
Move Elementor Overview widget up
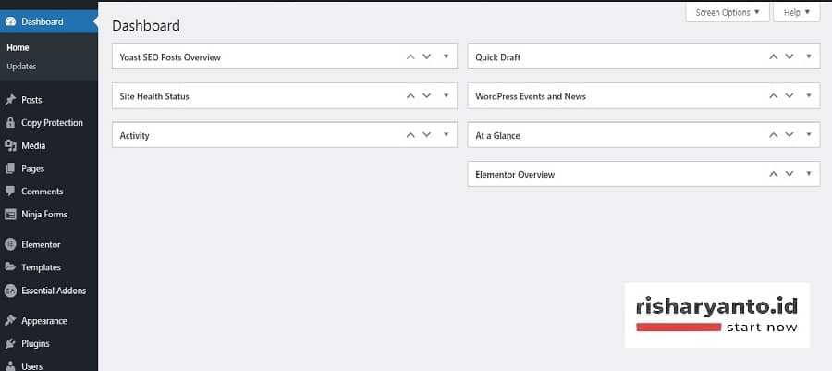(x=773, y=174)
